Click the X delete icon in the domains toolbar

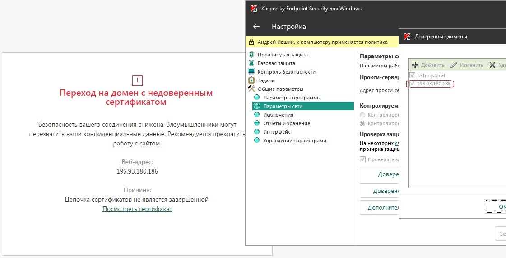pos(492,65)
